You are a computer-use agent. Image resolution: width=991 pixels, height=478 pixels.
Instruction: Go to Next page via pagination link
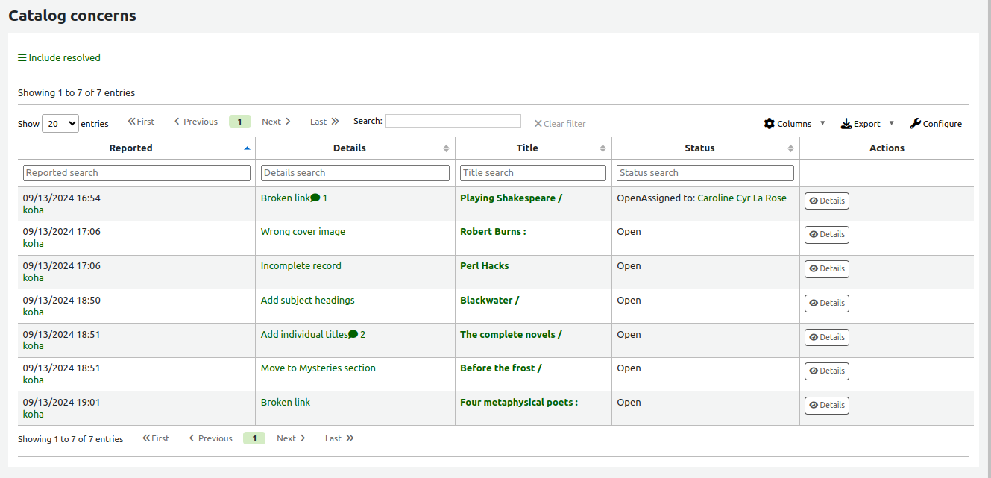[x=275, y=121]
